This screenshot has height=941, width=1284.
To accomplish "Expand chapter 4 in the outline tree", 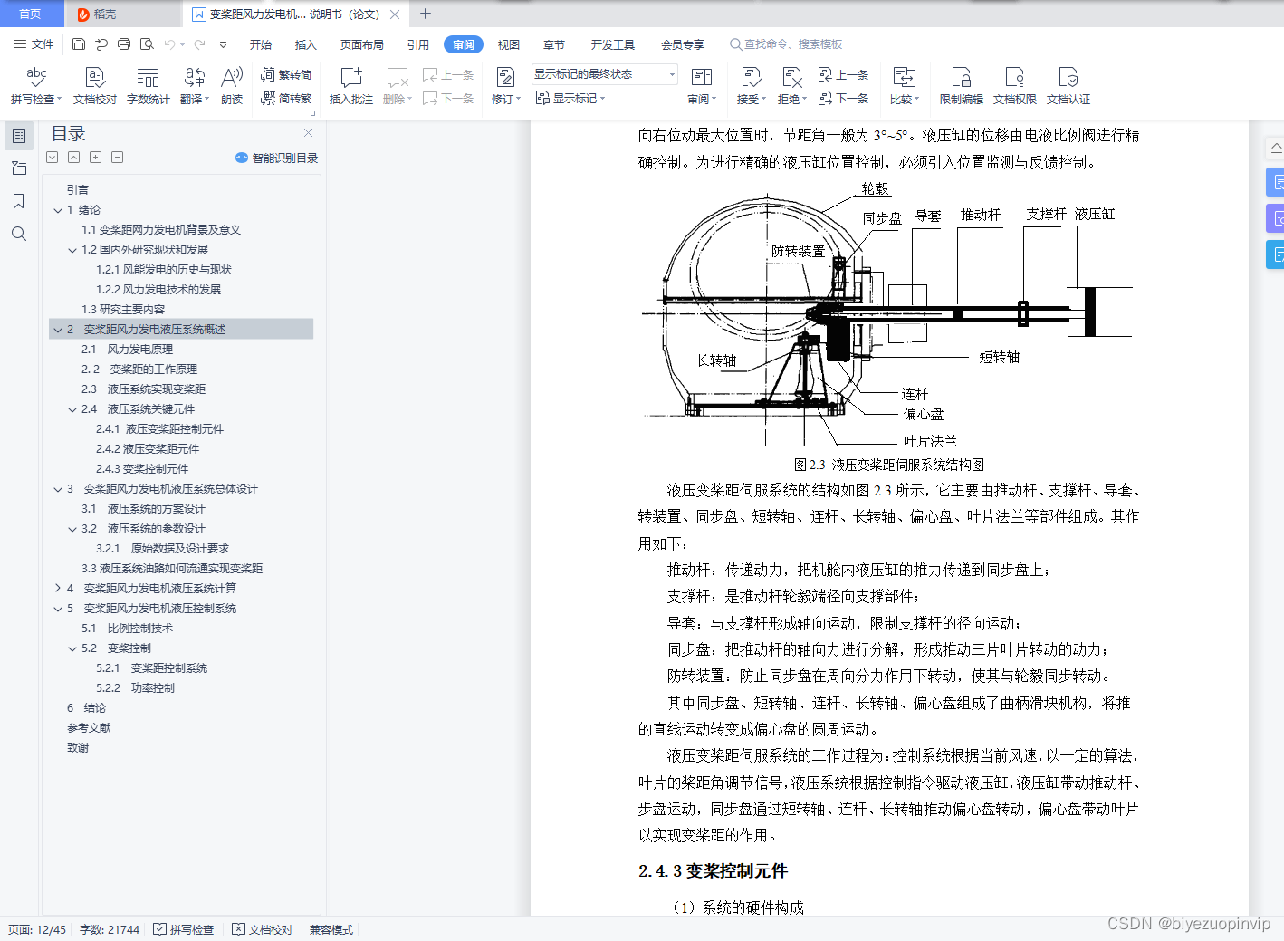I will (57, 588).
